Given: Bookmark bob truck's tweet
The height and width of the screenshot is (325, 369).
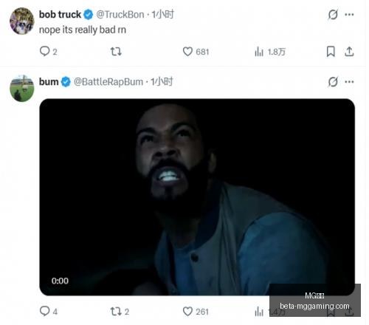Looking at the screenshot, I should 331,52.
